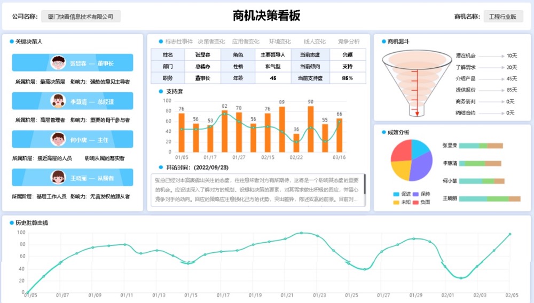The width and height of the screenshot is (534, 303).
Task: Toggle the 负面 legend item
Action: click(420, 202)
